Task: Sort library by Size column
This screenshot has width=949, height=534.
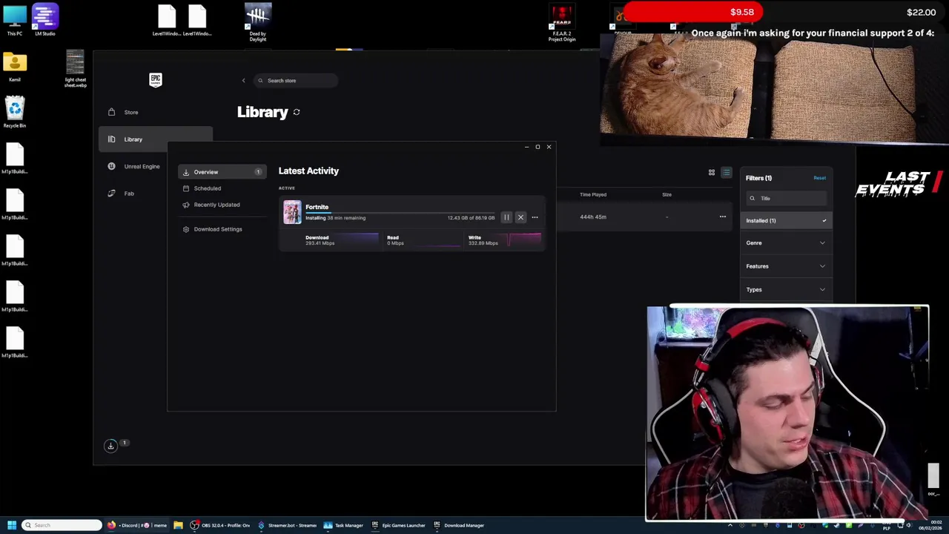Action: (x=667, y=194)
